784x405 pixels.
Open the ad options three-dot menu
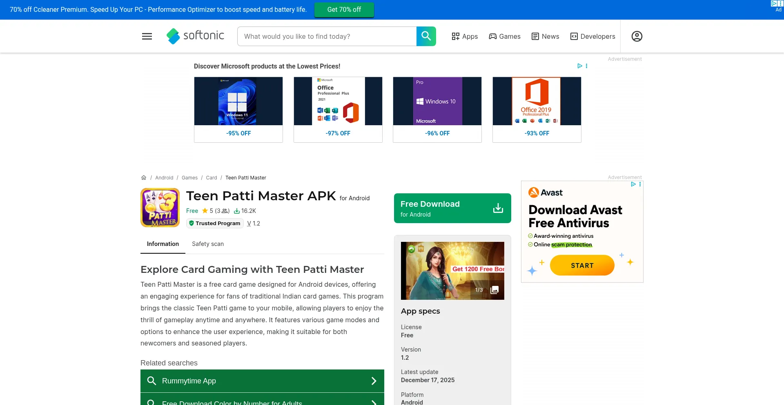click(587, 66)
